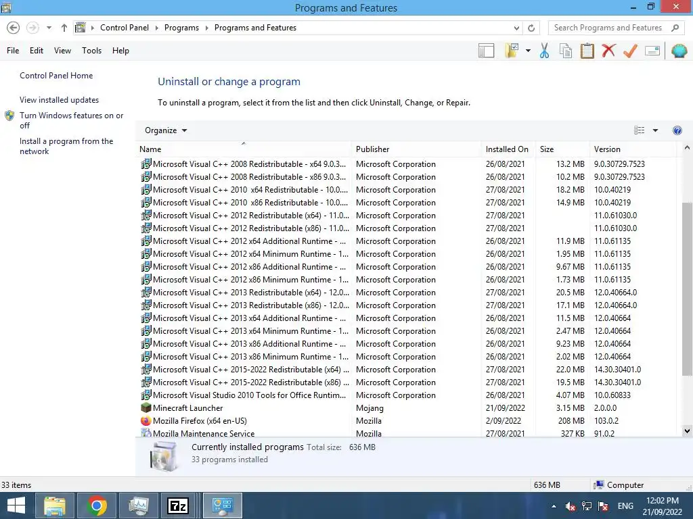The height and width of the screenshot is (519, 693).
Task: Open the Organize dropdown
Action: (166, 130)
